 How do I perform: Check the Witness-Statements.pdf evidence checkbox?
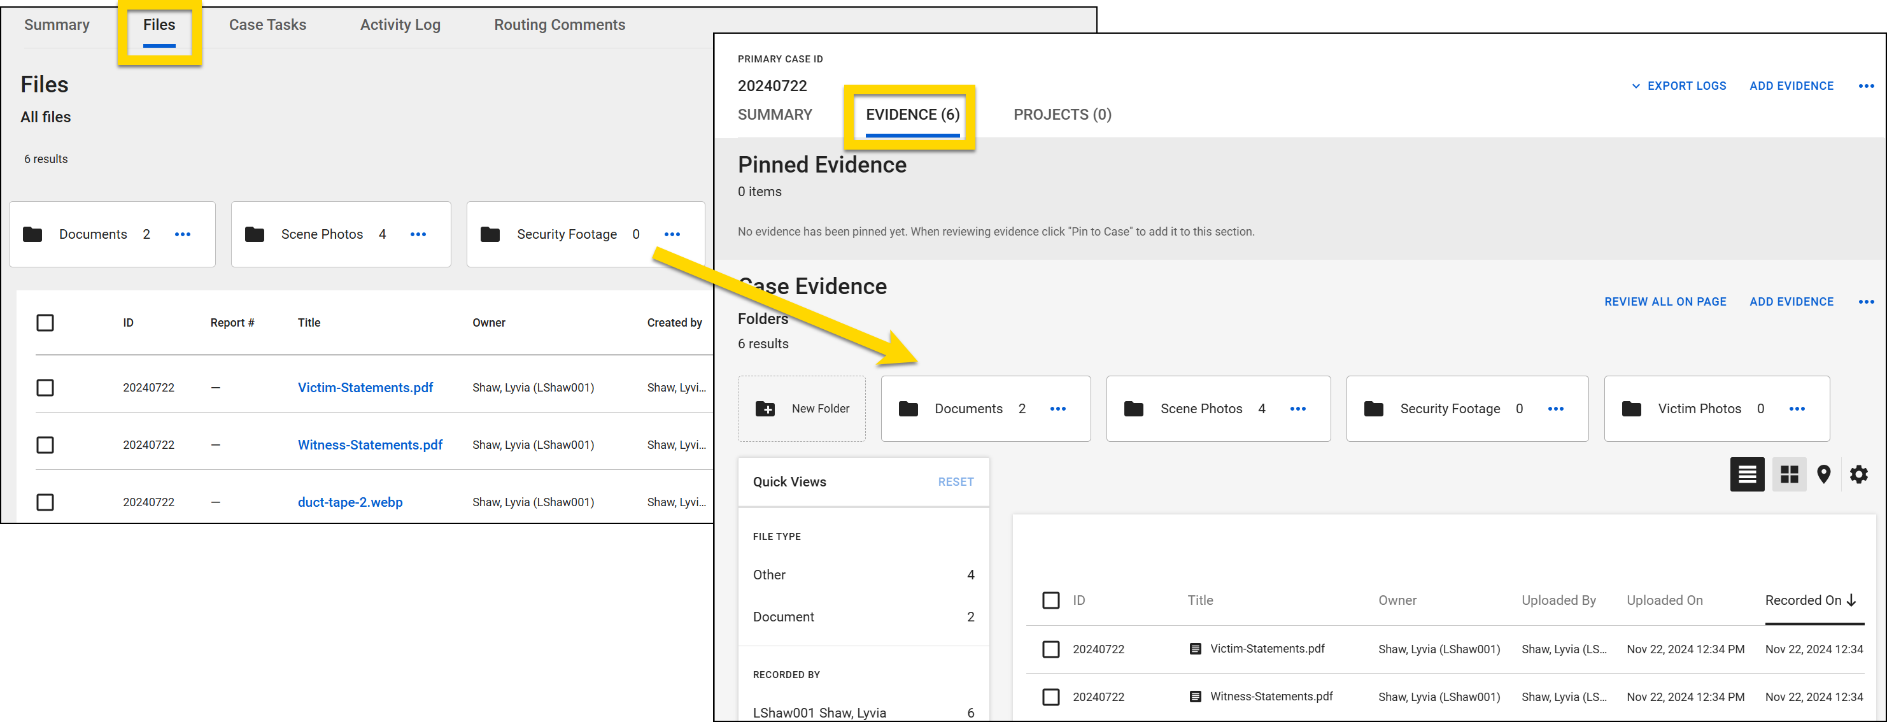pos(1051,697)
